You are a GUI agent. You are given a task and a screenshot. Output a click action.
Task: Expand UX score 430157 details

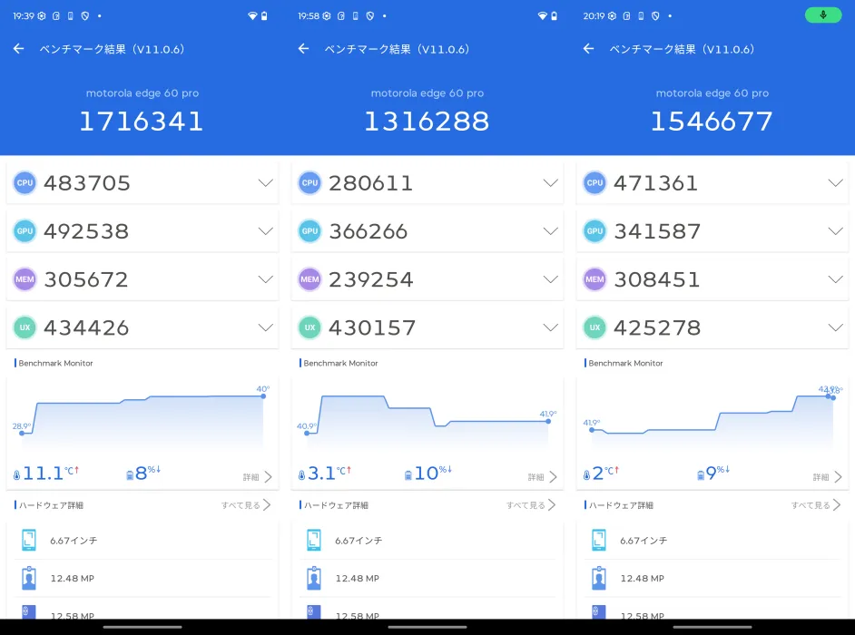(x=551, y=327)
